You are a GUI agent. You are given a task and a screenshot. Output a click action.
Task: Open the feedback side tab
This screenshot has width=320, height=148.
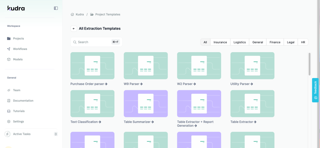pyautogui.click(x=315, y=90)
